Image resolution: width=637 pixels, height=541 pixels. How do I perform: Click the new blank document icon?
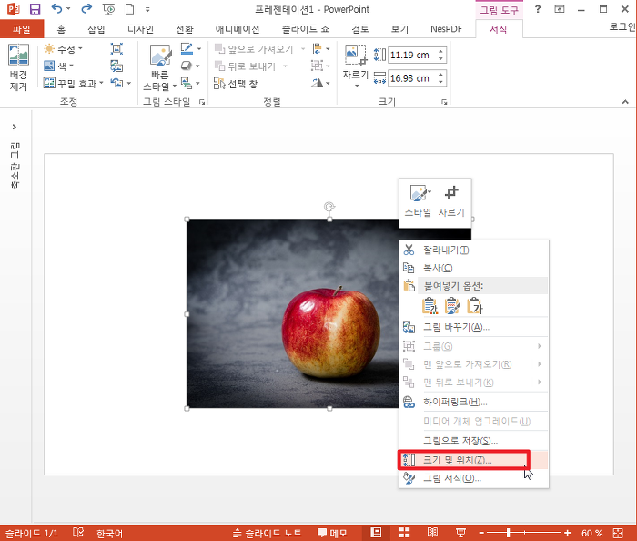pos(129,9)
